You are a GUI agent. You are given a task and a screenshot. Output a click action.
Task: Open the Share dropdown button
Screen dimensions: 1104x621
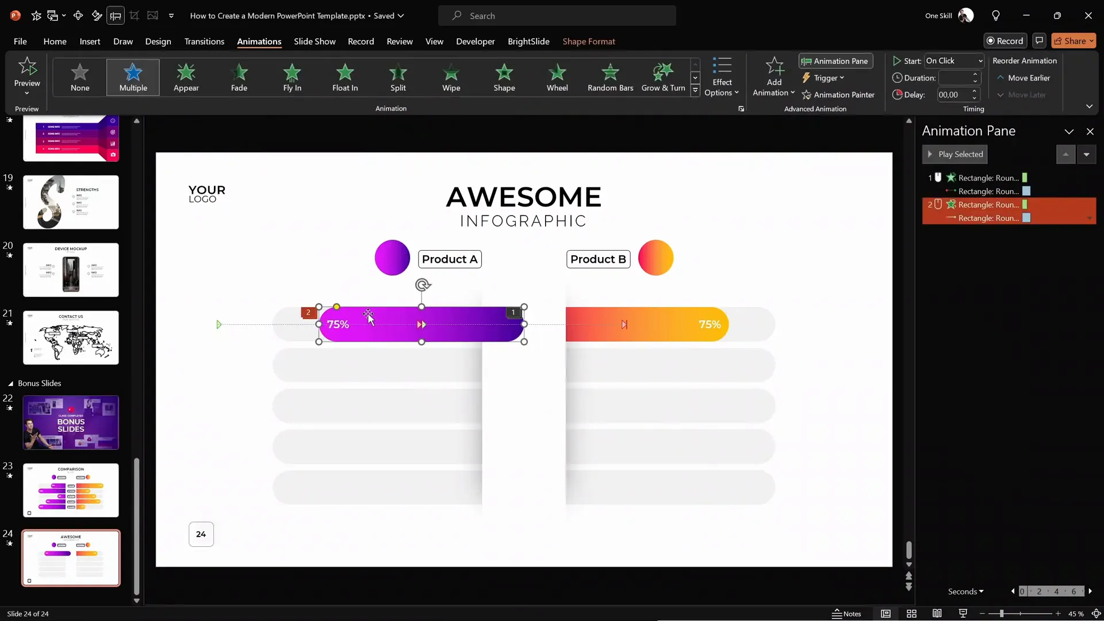click(x=1074, y=41)
